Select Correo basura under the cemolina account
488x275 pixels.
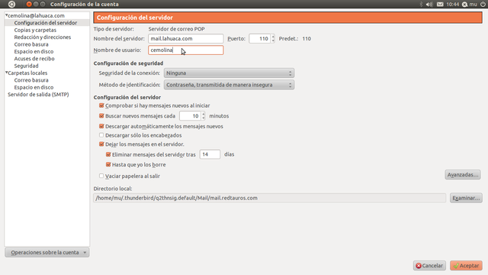coord(31,44)
